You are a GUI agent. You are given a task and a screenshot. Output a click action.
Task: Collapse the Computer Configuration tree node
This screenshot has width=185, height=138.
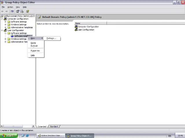(2, 19)
